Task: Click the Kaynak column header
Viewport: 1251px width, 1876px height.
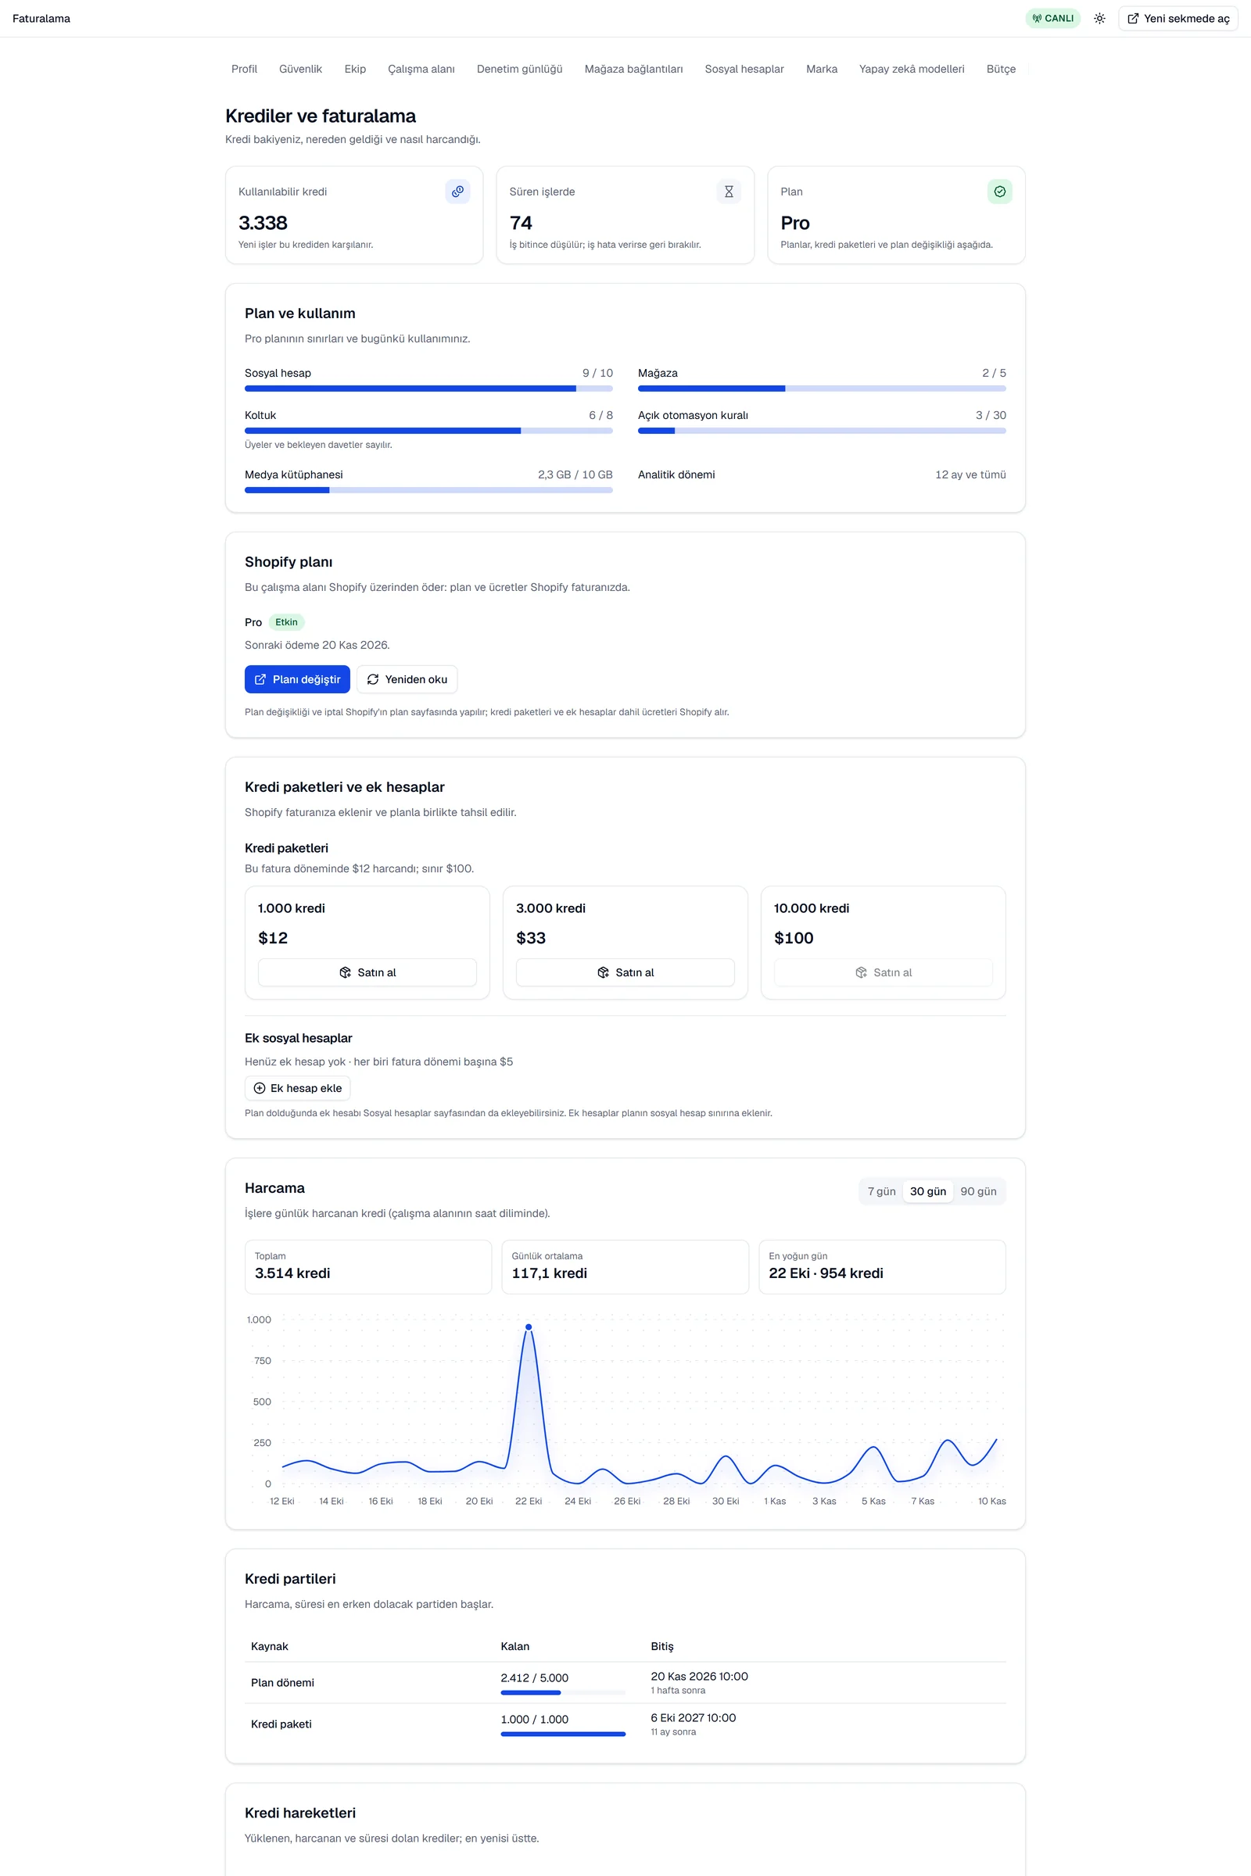Action: [x=270, y=1646]
